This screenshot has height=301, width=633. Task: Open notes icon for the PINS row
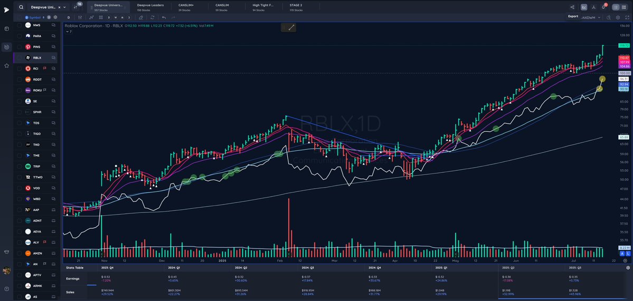click(x=53, y=47)
